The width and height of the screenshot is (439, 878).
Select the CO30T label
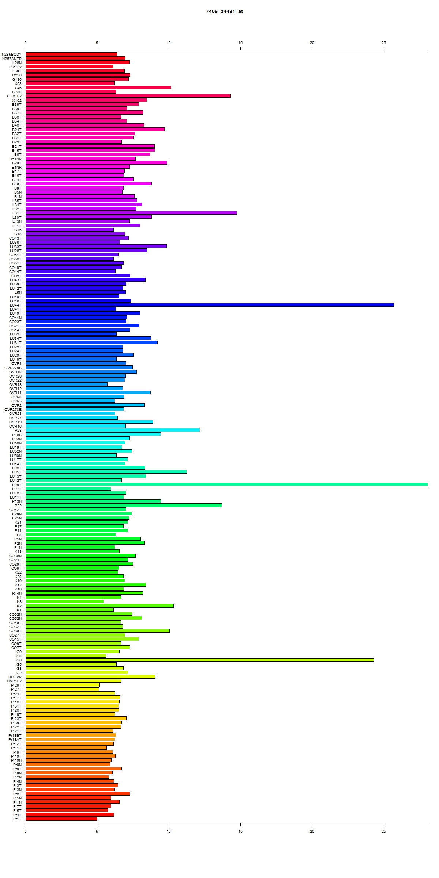15,631
